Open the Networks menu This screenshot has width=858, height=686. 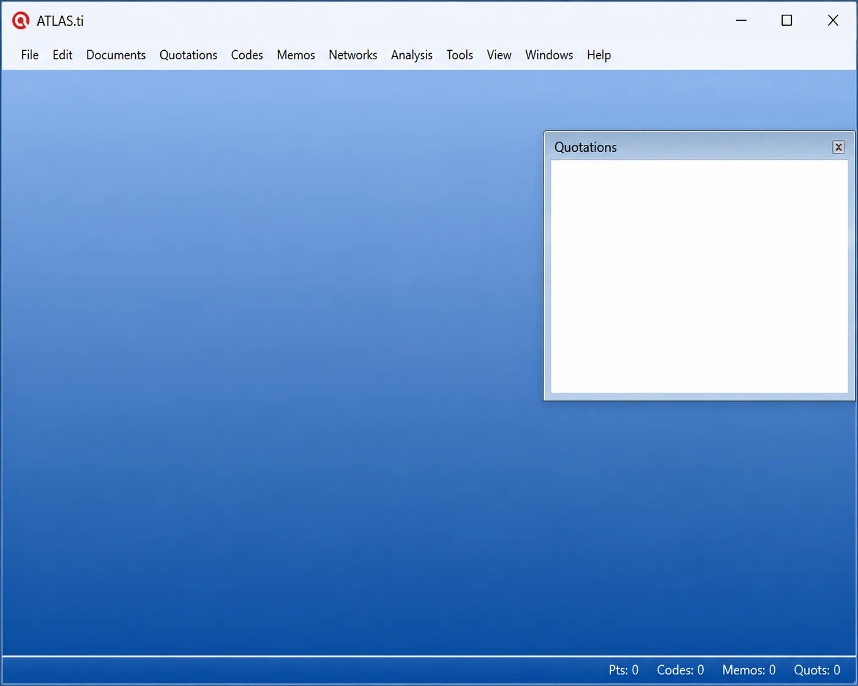(x=353, y=55)
